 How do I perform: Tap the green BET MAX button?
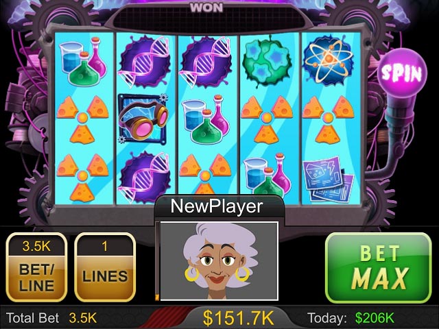(x=379, y=268)
